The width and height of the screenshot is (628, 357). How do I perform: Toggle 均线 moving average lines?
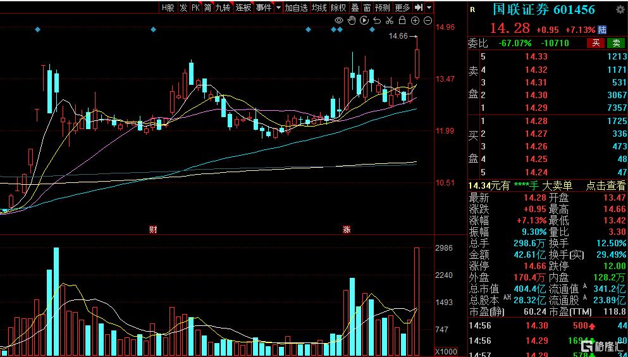coord(319,7)
